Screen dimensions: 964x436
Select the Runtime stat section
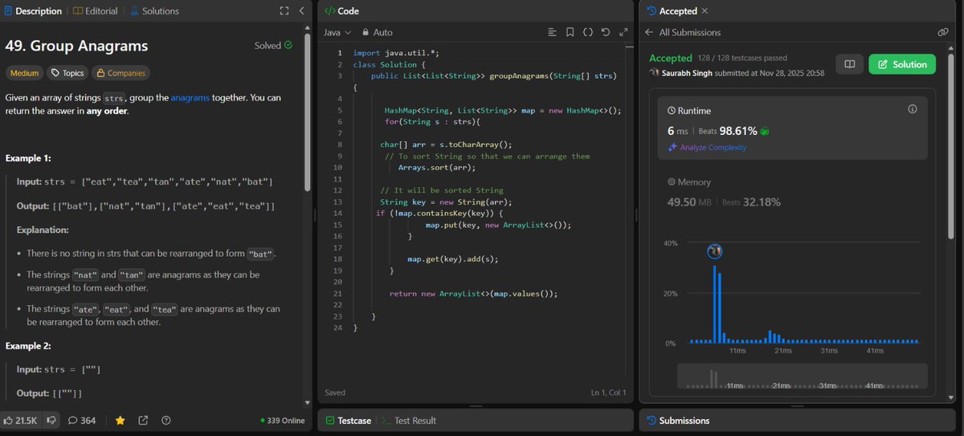(791, 128)
